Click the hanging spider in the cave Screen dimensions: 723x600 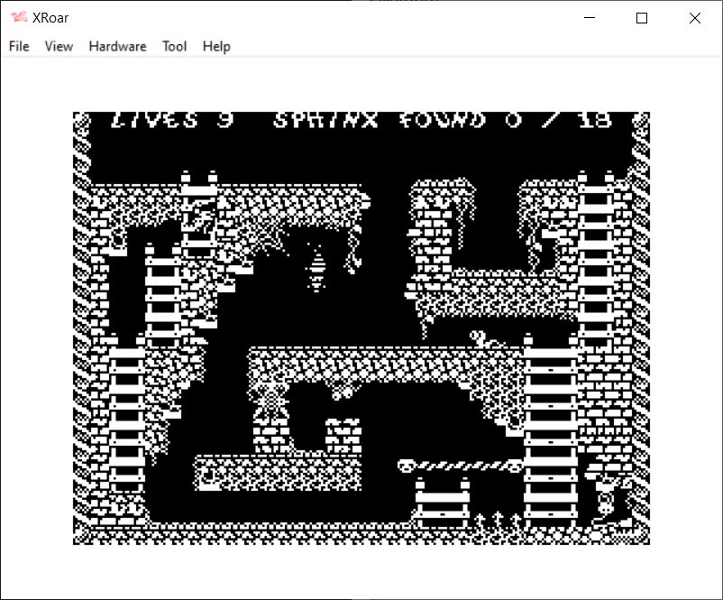click(318, 268)
